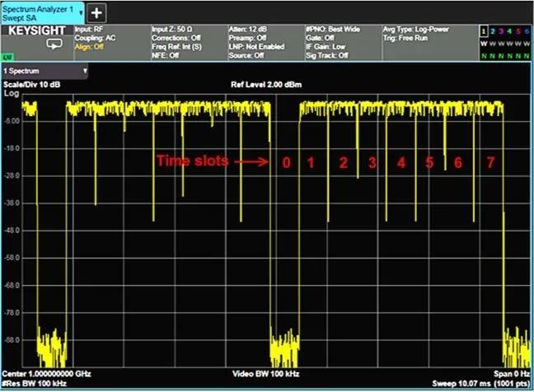The width and height of the screenshot is (534, 392).
Task: Select trace 6 in the trace indicator
Action: click(x=527, y=30)
